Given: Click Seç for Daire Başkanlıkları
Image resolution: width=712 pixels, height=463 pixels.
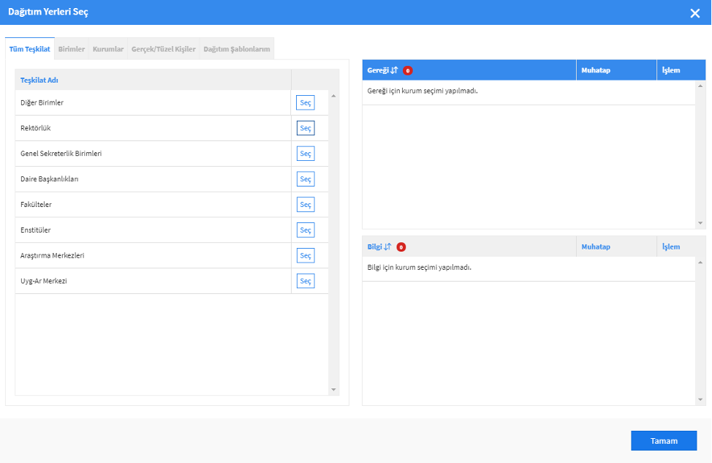Looking at the screenshot, I should coord(306,179).
